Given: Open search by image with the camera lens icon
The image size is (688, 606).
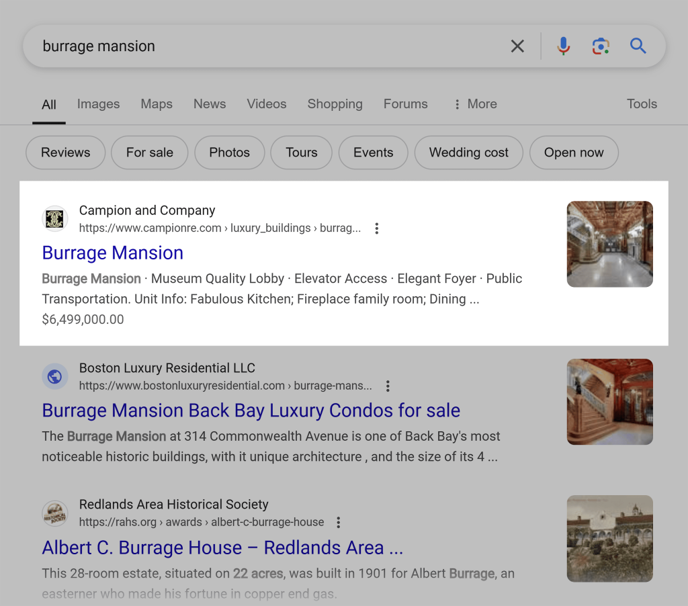Looking at the screenshot, I should 601,46.
